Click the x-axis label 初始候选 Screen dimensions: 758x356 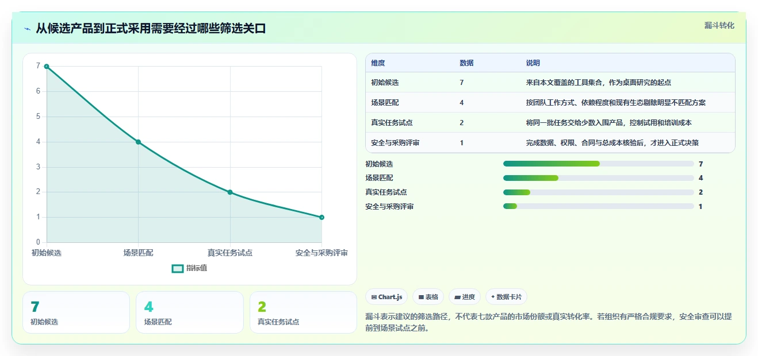47,253
